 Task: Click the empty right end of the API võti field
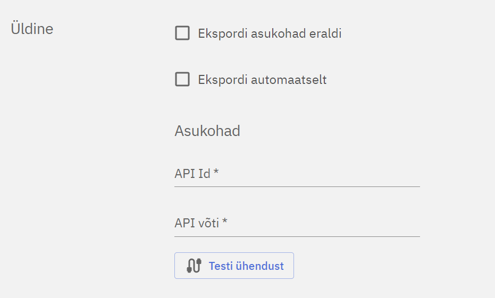click(x=404, y=224)
